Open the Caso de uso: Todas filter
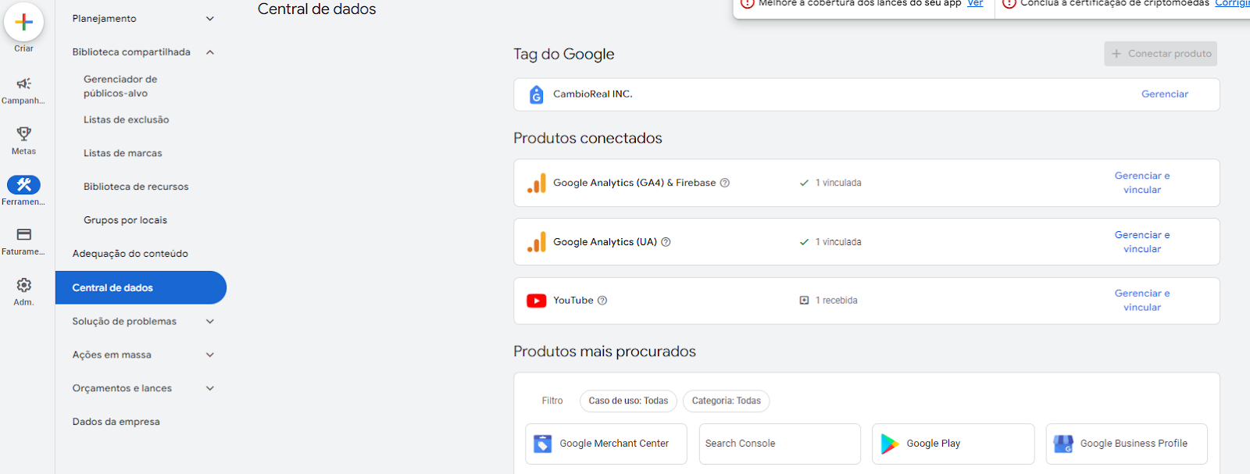 coord(628,401)
